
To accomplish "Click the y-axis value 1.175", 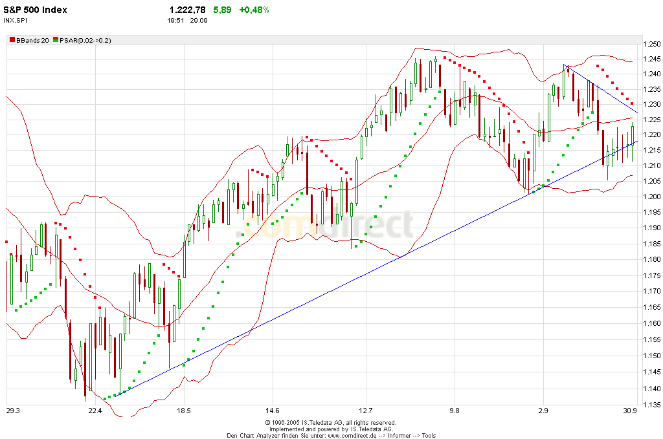I will [651, 275].
